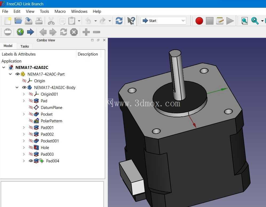Viewport: 266px width, 207px height.
Task: Open the paste dropdown arrow
Action: tap(79, 21)
